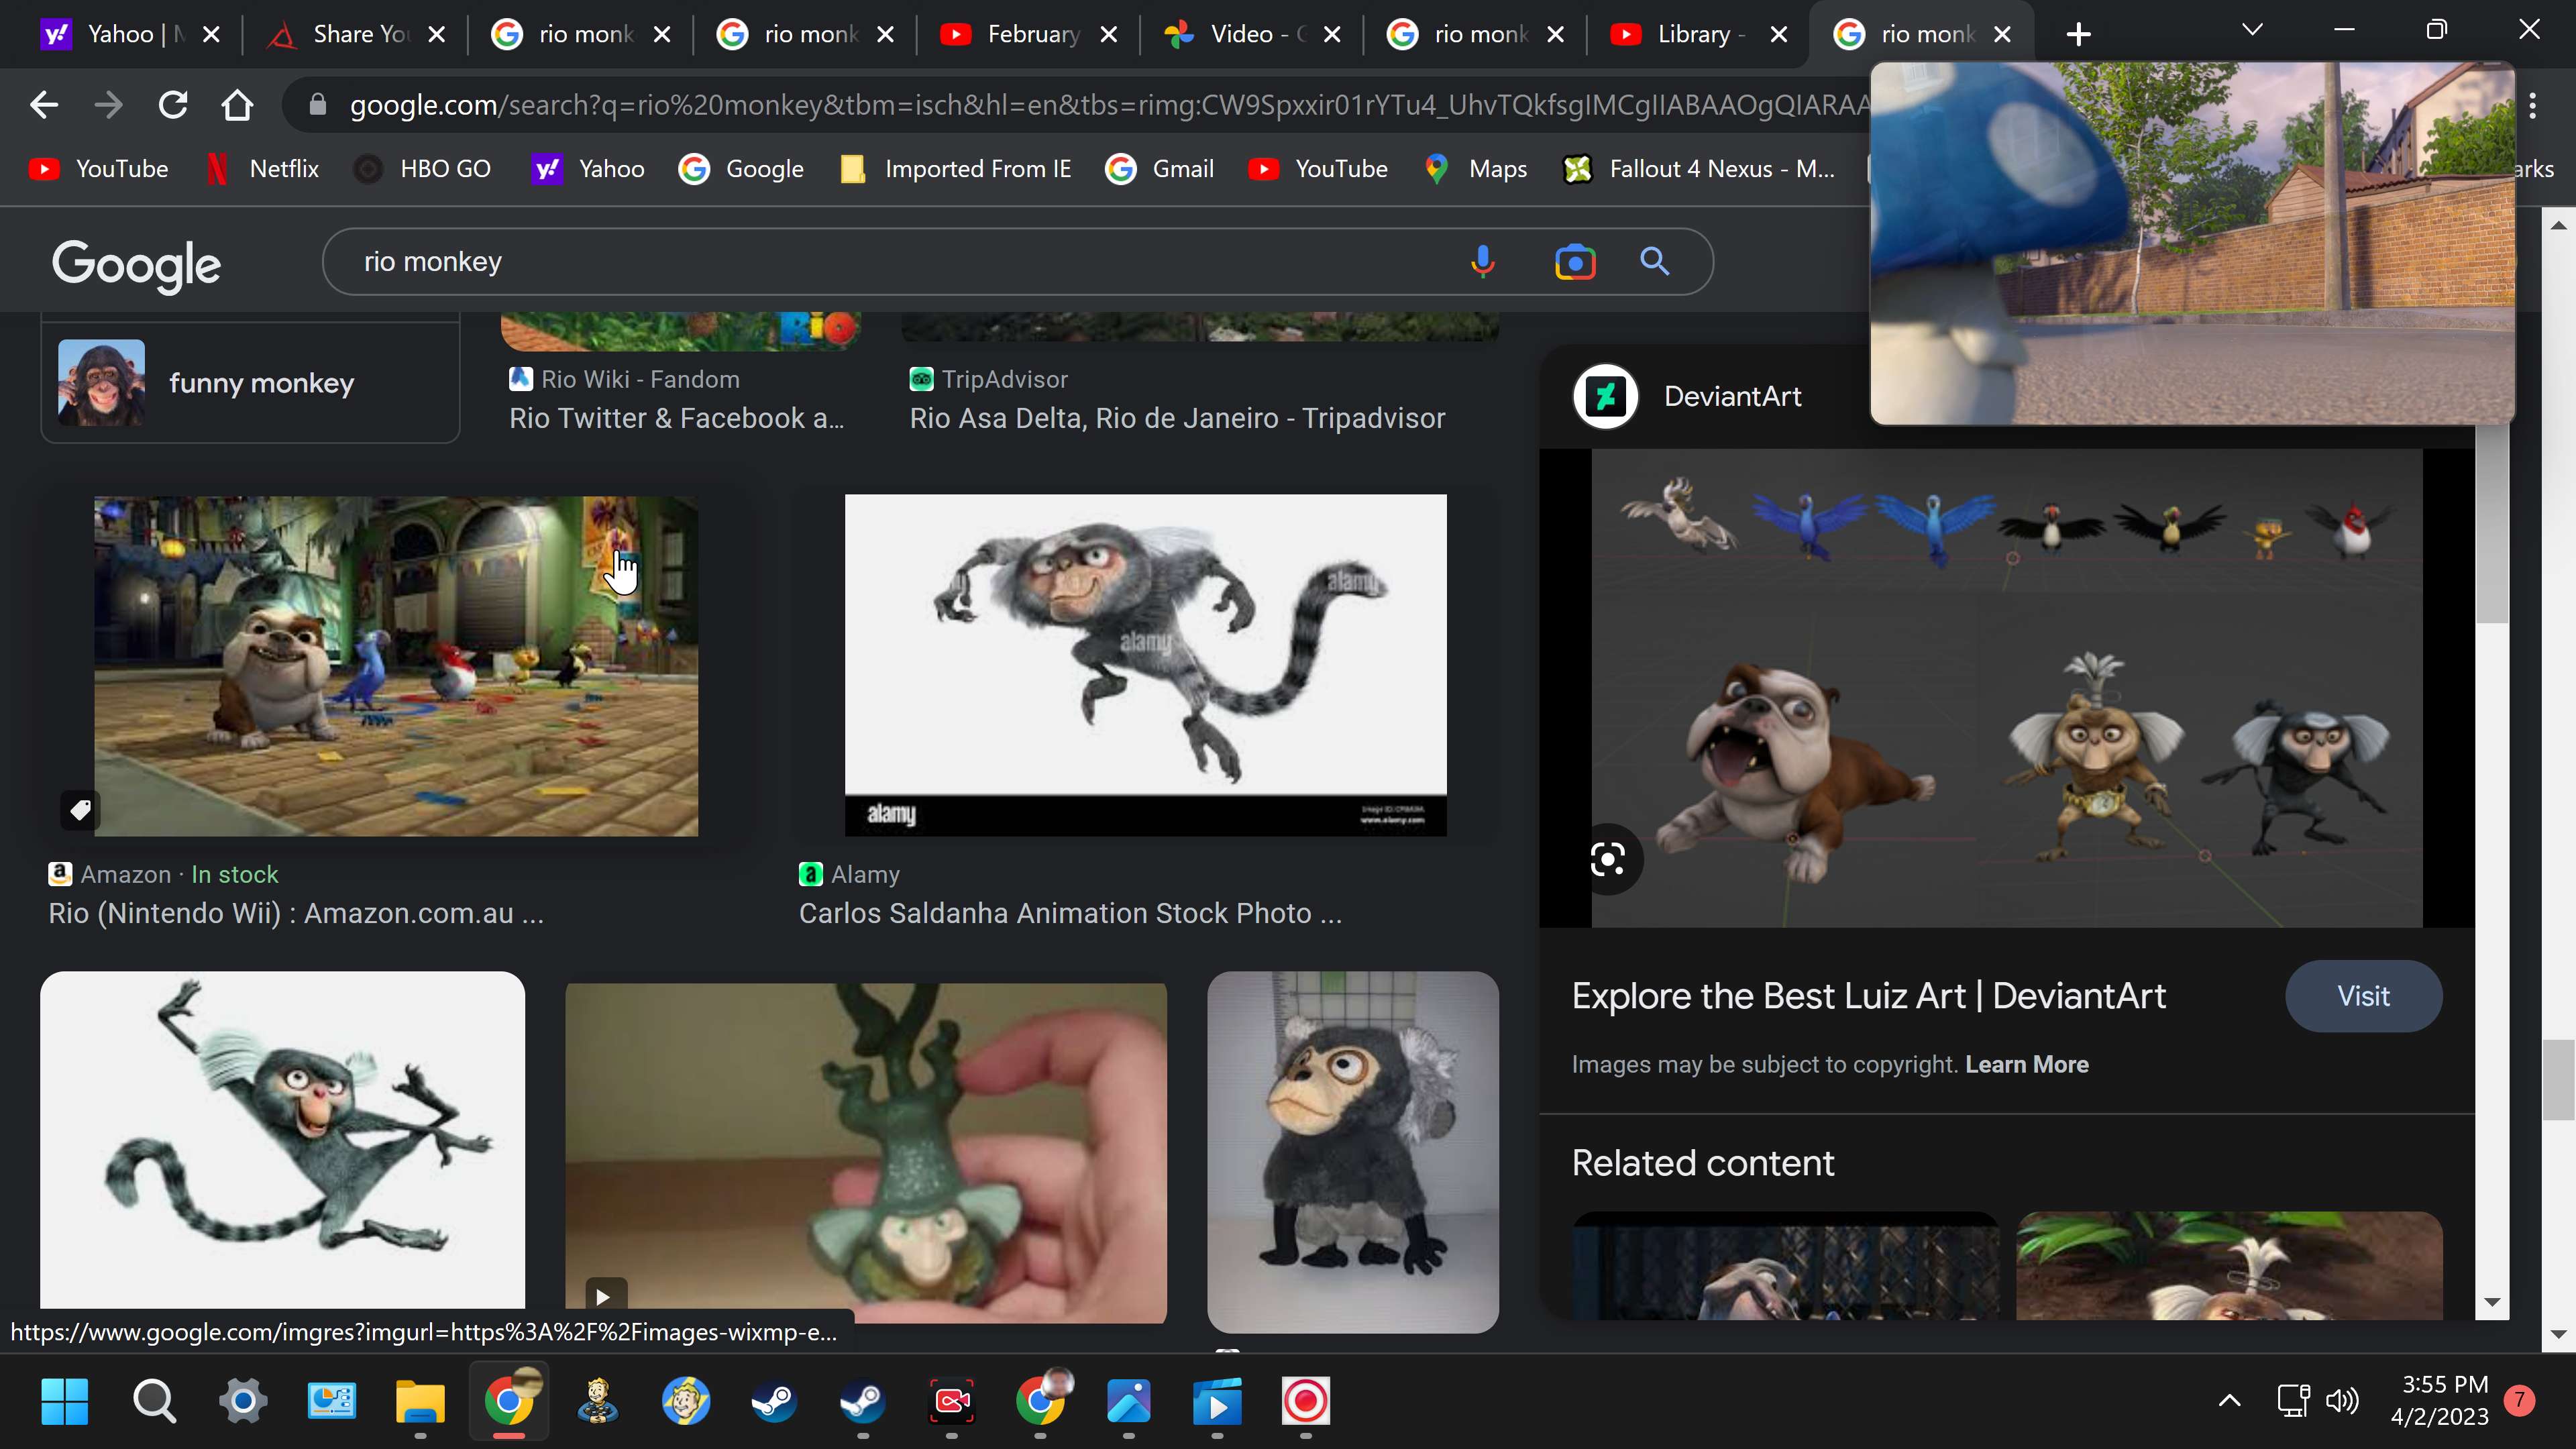Reload the current page
2576x1449 pixels.
coord(173,105)
